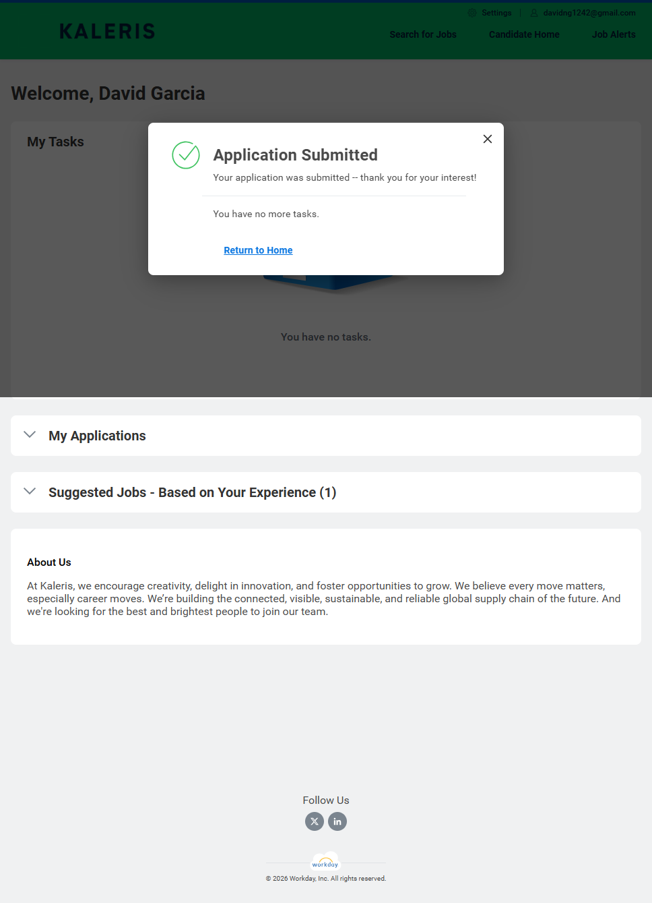
Task: Click the Kaleris logo in the header
Action: click(107, 32)
